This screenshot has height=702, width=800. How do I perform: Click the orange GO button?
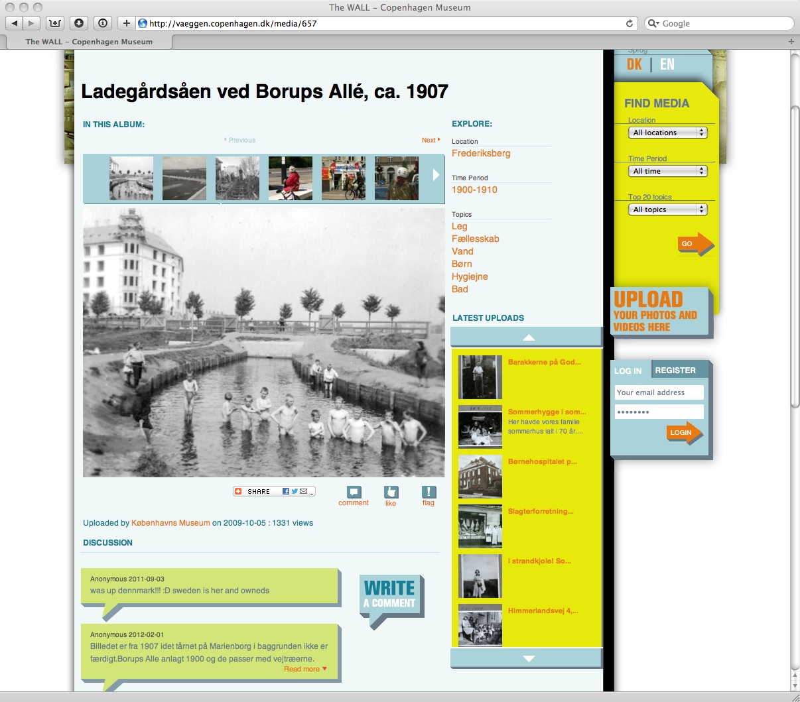(695, 243)
